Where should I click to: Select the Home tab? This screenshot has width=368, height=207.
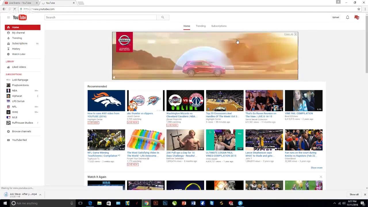(187, 26)
